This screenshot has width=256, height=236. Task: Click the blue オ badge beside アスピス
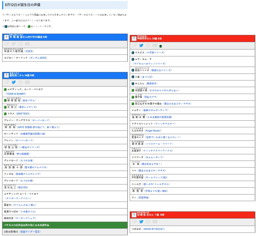[x=133, y=53]
